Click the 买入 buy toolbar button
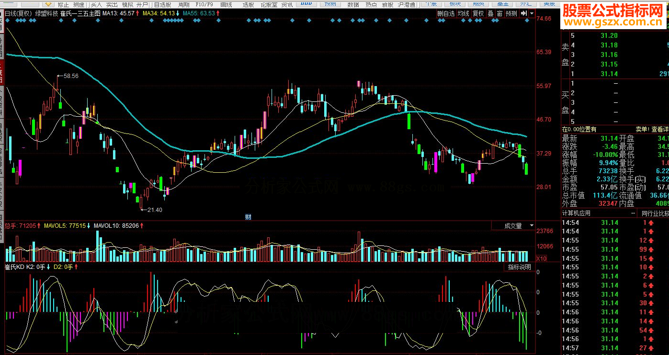The image size is (669, 355). [x=96, y=4]
